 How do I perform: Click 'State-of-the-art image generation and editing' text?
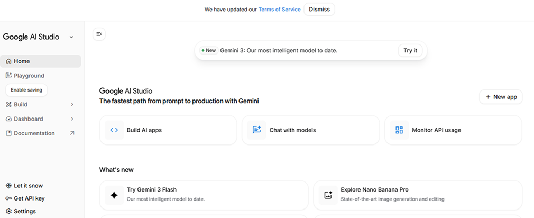392,199
